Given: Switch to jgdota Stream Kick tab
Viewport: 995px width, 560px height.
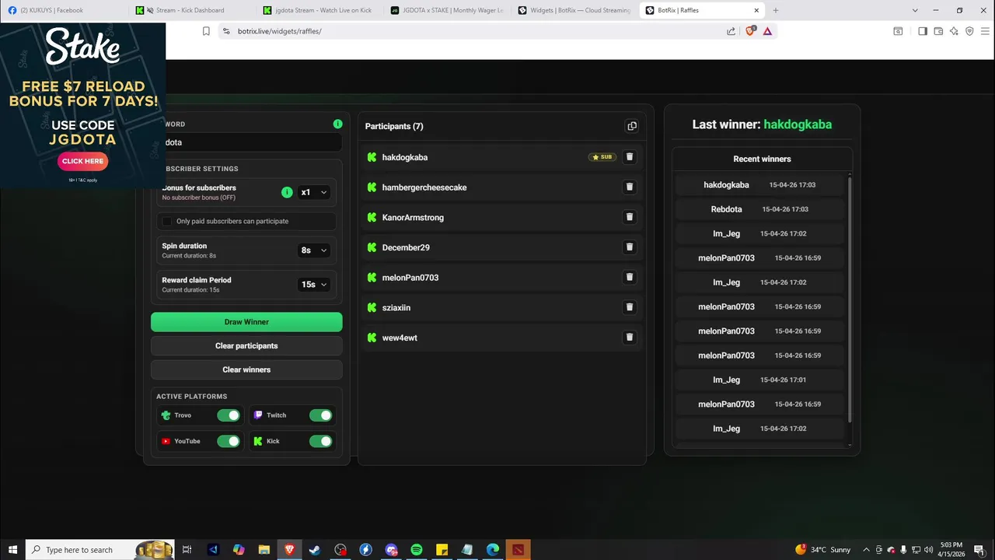Looking at the screenshot, I should [x=318, y=10].
